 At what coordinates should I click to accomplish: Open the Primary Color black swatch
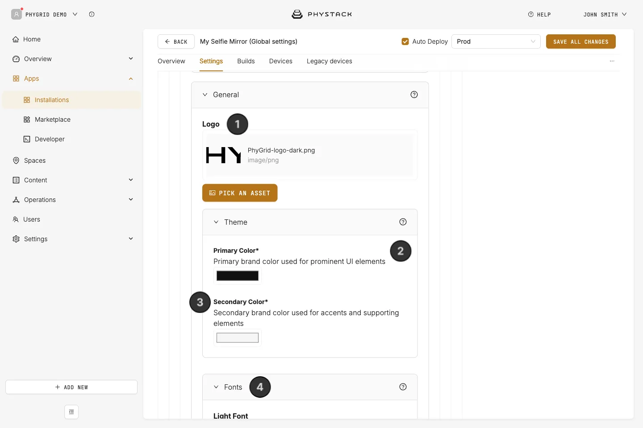[238, 276]
